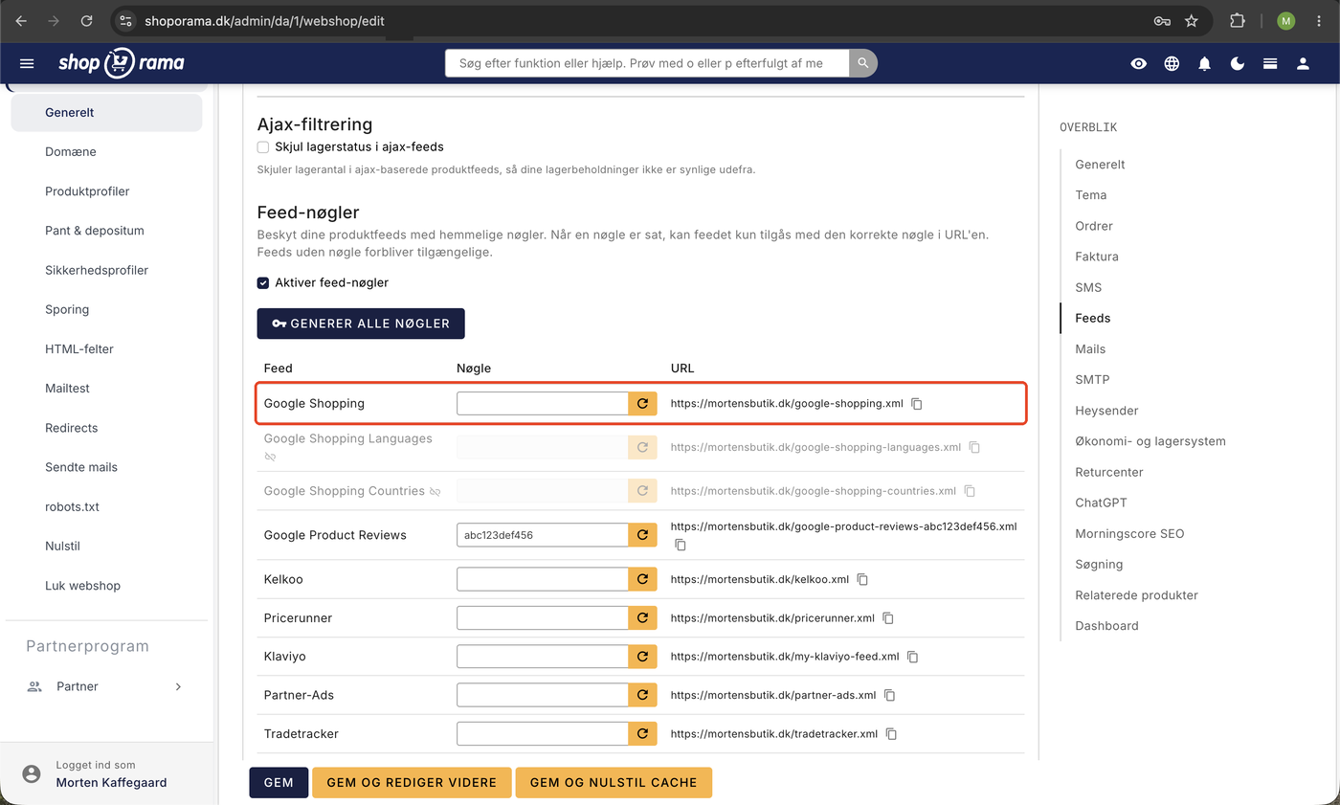1340x805 pixels.
Task: Click the Shoporama logo
Action: tap(122, 63)
